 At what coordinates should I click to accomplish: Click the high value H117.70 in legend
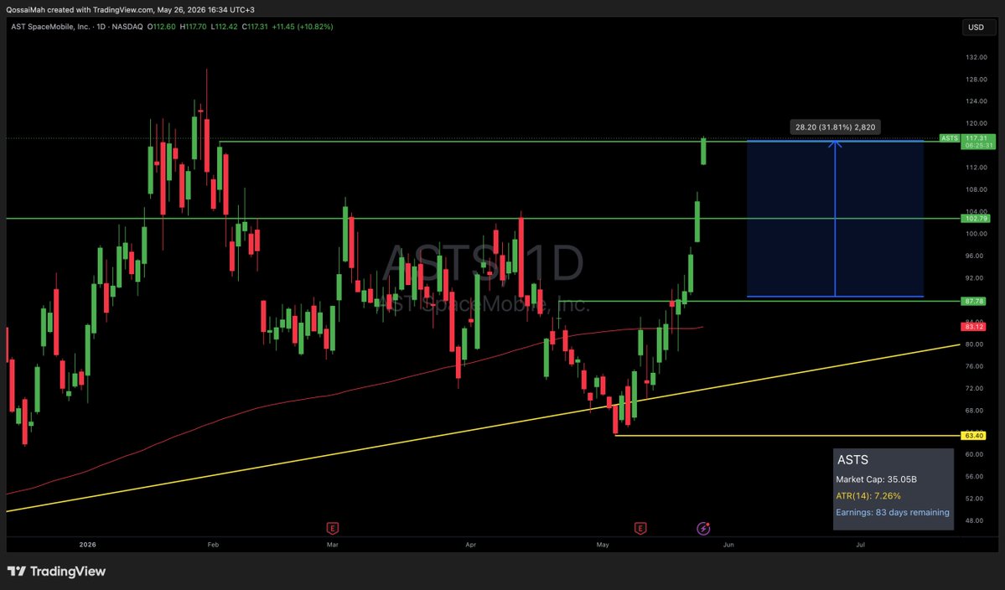[x=193, y=27]
